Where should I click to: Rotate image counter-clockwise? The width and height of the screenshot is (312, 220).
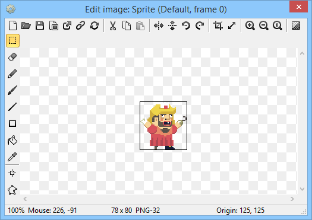pyautogui.click(x=186, y=25)
